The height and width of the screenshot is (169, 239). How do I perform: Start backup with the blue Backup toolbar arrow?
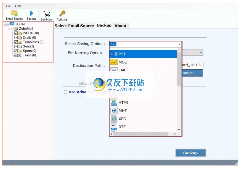[x=32, y=13]
